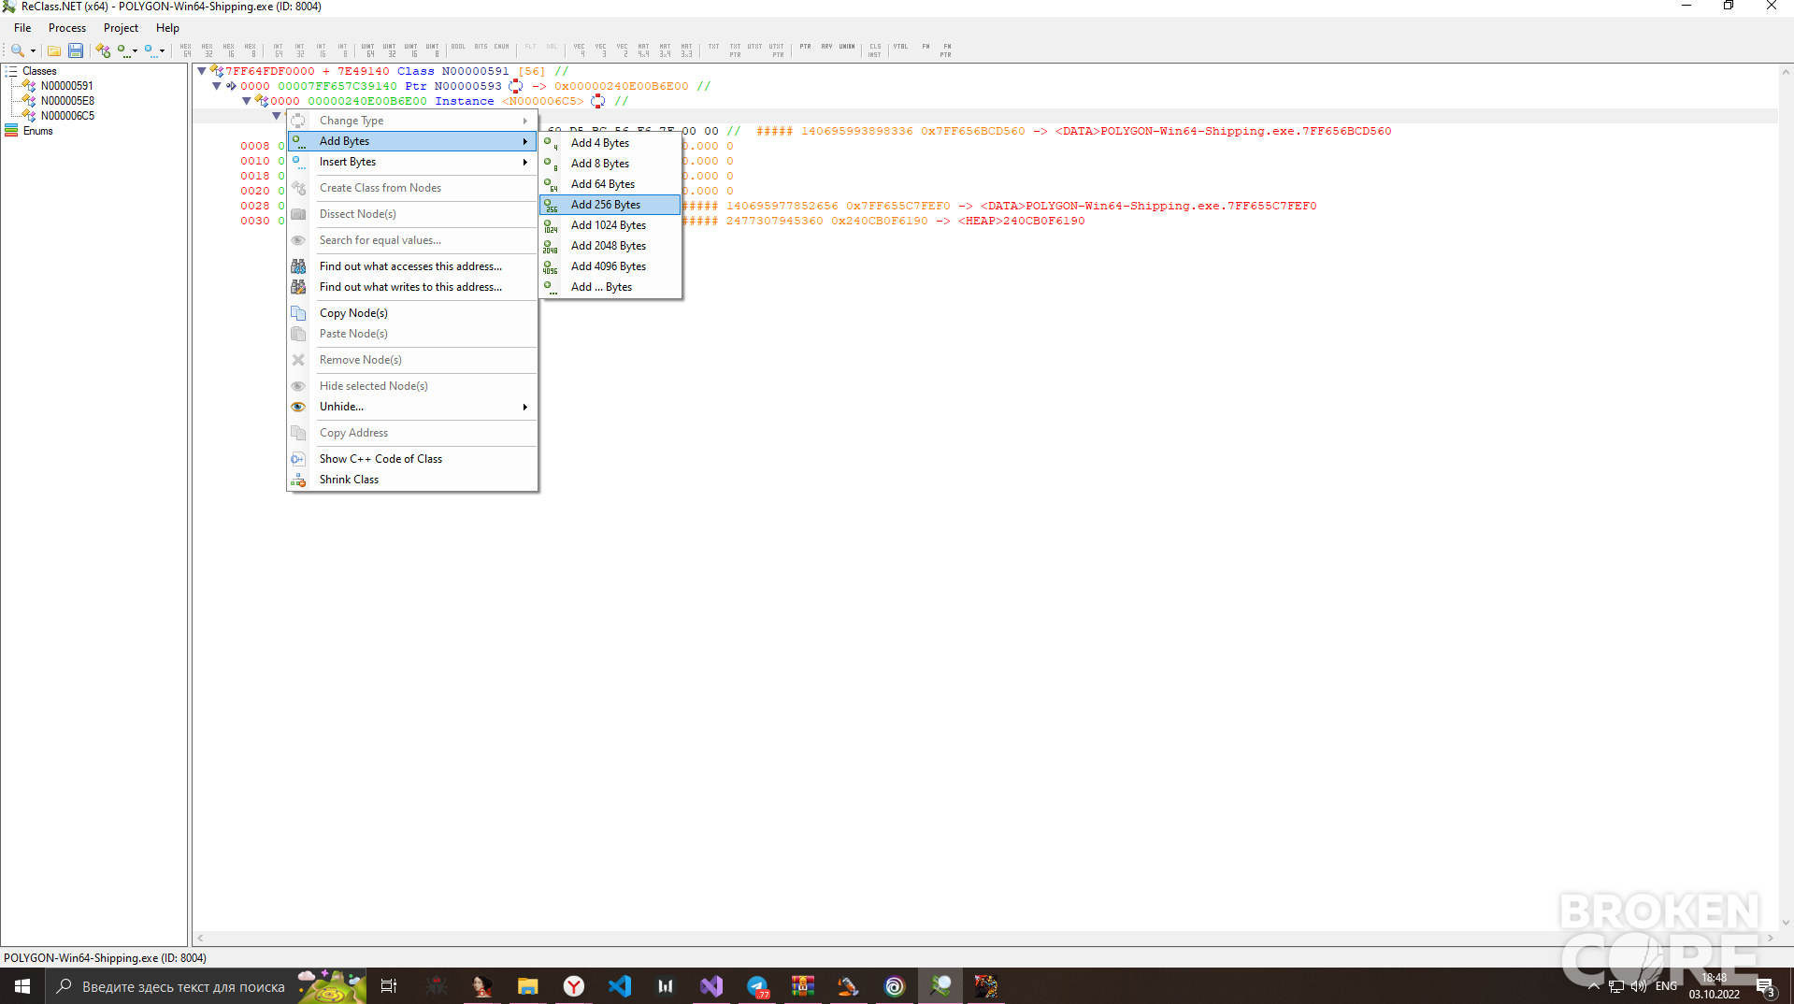Click the Attach to Process magnifier icon
The height and width of the screenshot is (1004, 1794).
pyautogui.click(x=18, y=50)
